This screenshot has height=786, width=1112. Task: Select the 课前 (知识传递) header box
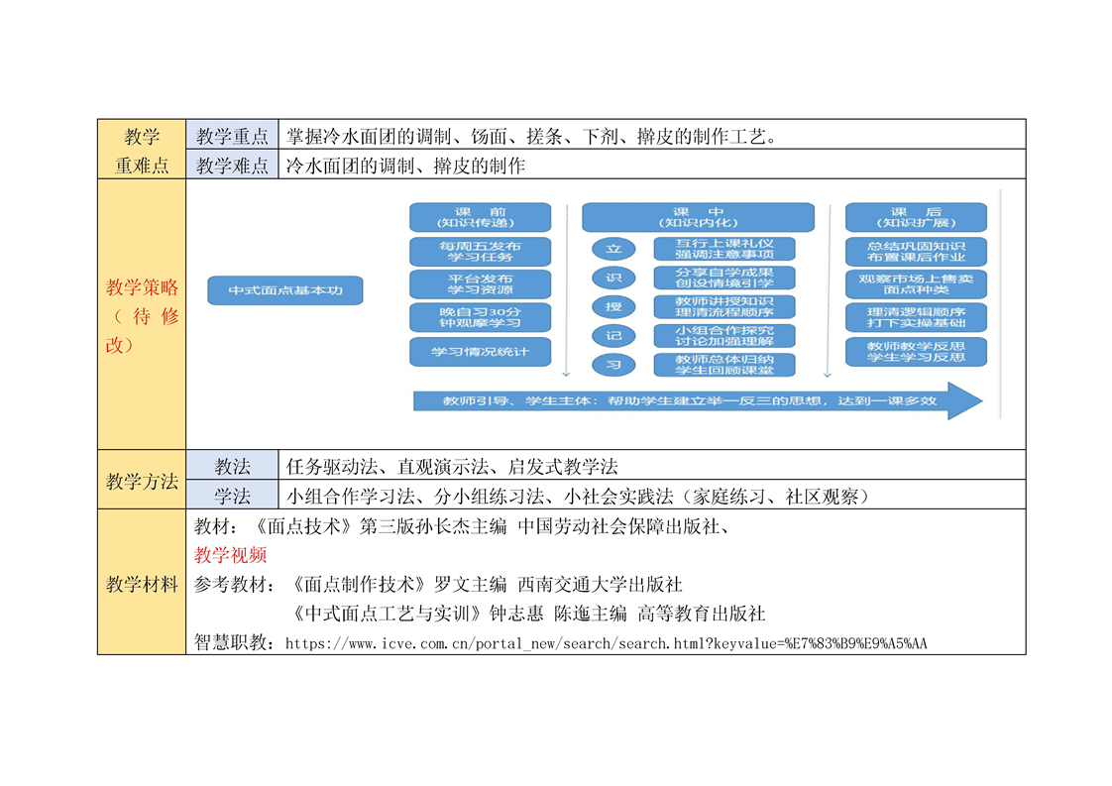click(x=480, y=217)
